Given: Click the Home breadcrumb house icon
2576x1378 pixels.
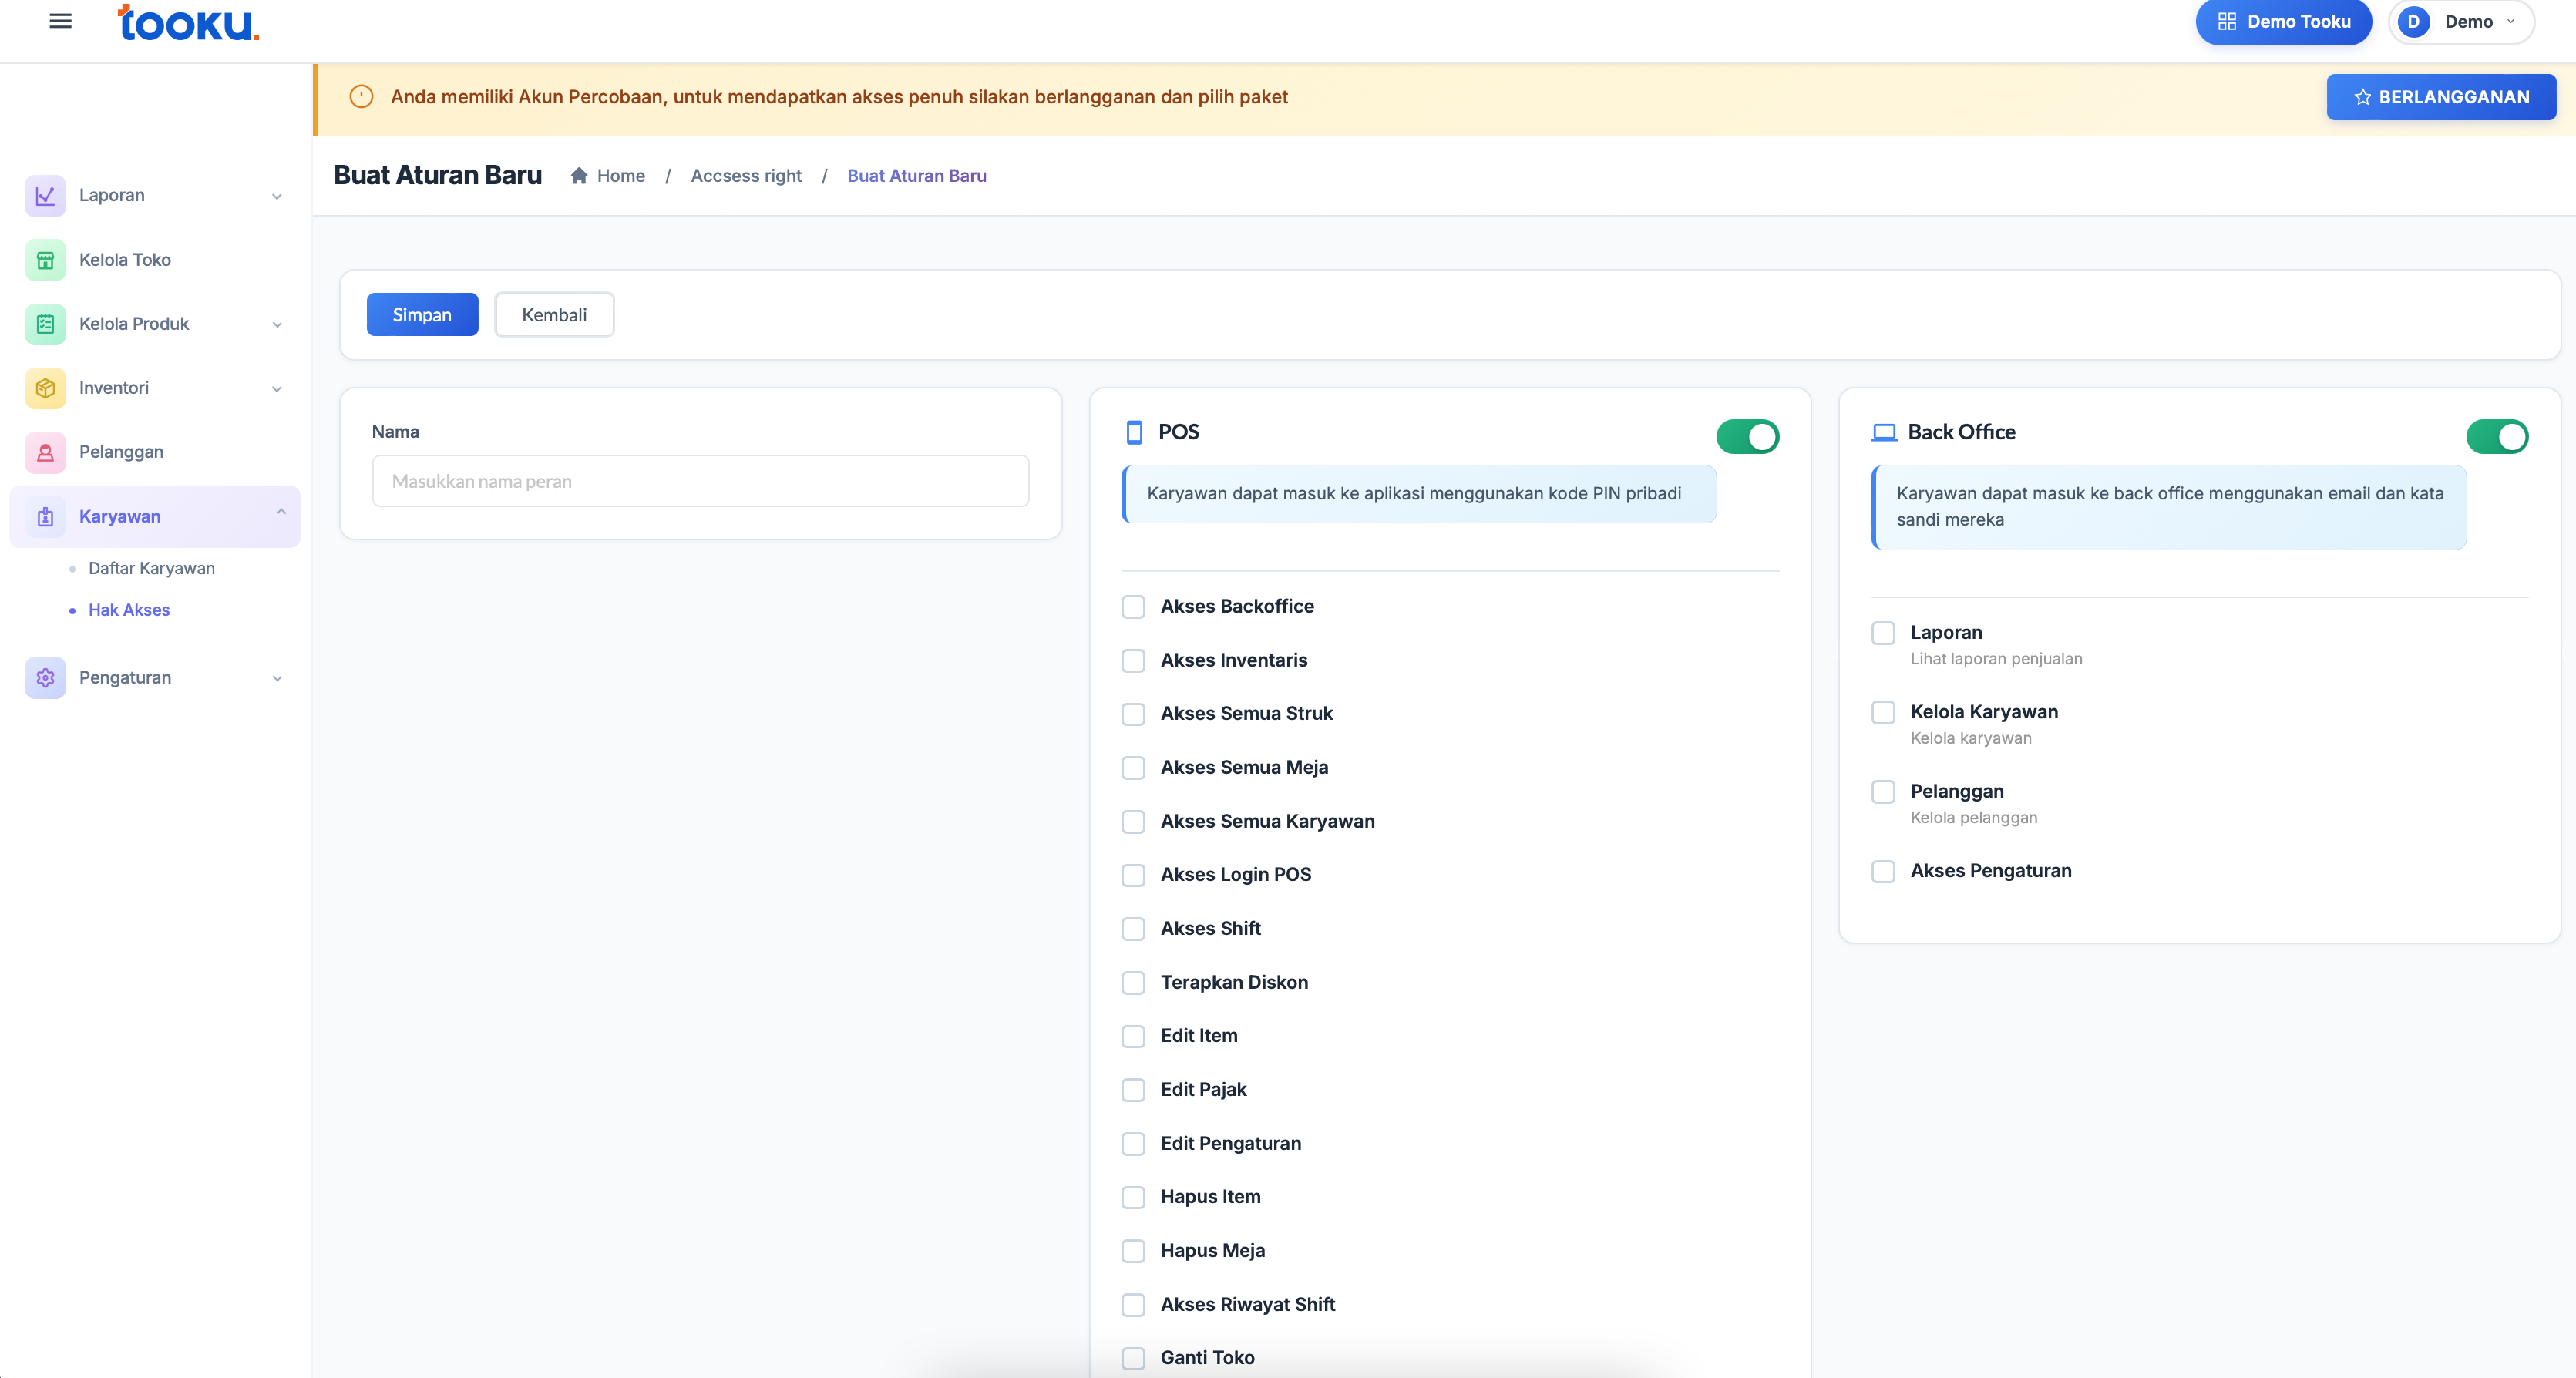Looking at the screenshot, I should 579,176.
